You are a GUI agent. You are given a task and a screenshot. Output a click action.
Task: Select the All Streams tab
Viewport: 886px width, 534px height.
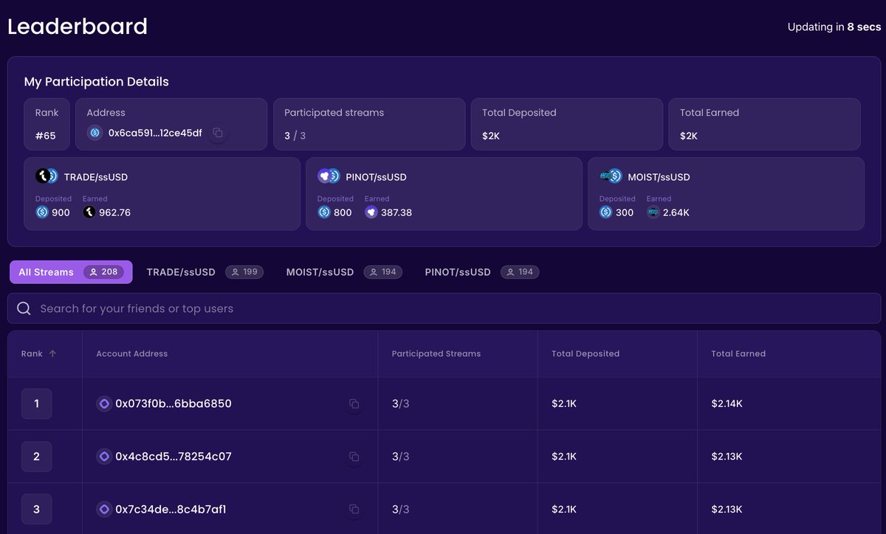[x=71, y=272]
